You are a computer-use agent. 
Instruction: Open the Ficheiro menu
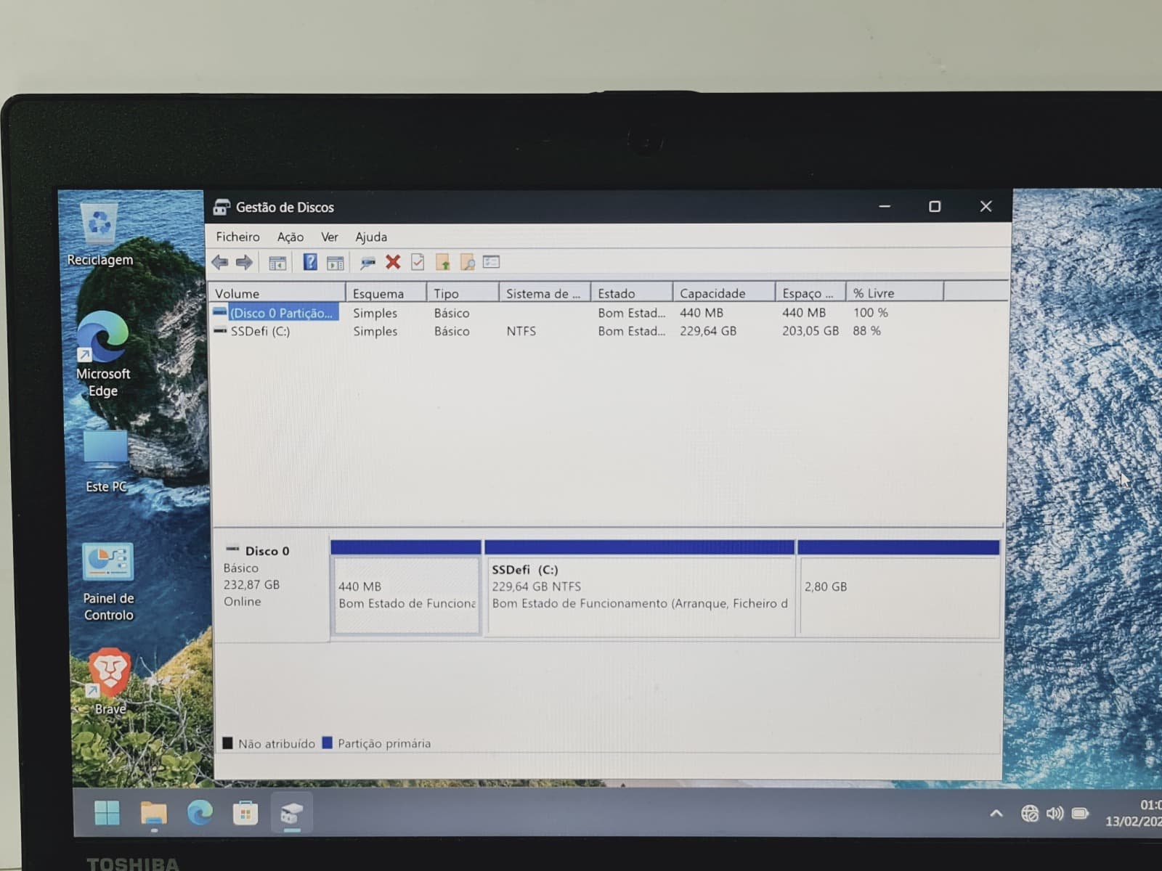(x=237, y=237)
